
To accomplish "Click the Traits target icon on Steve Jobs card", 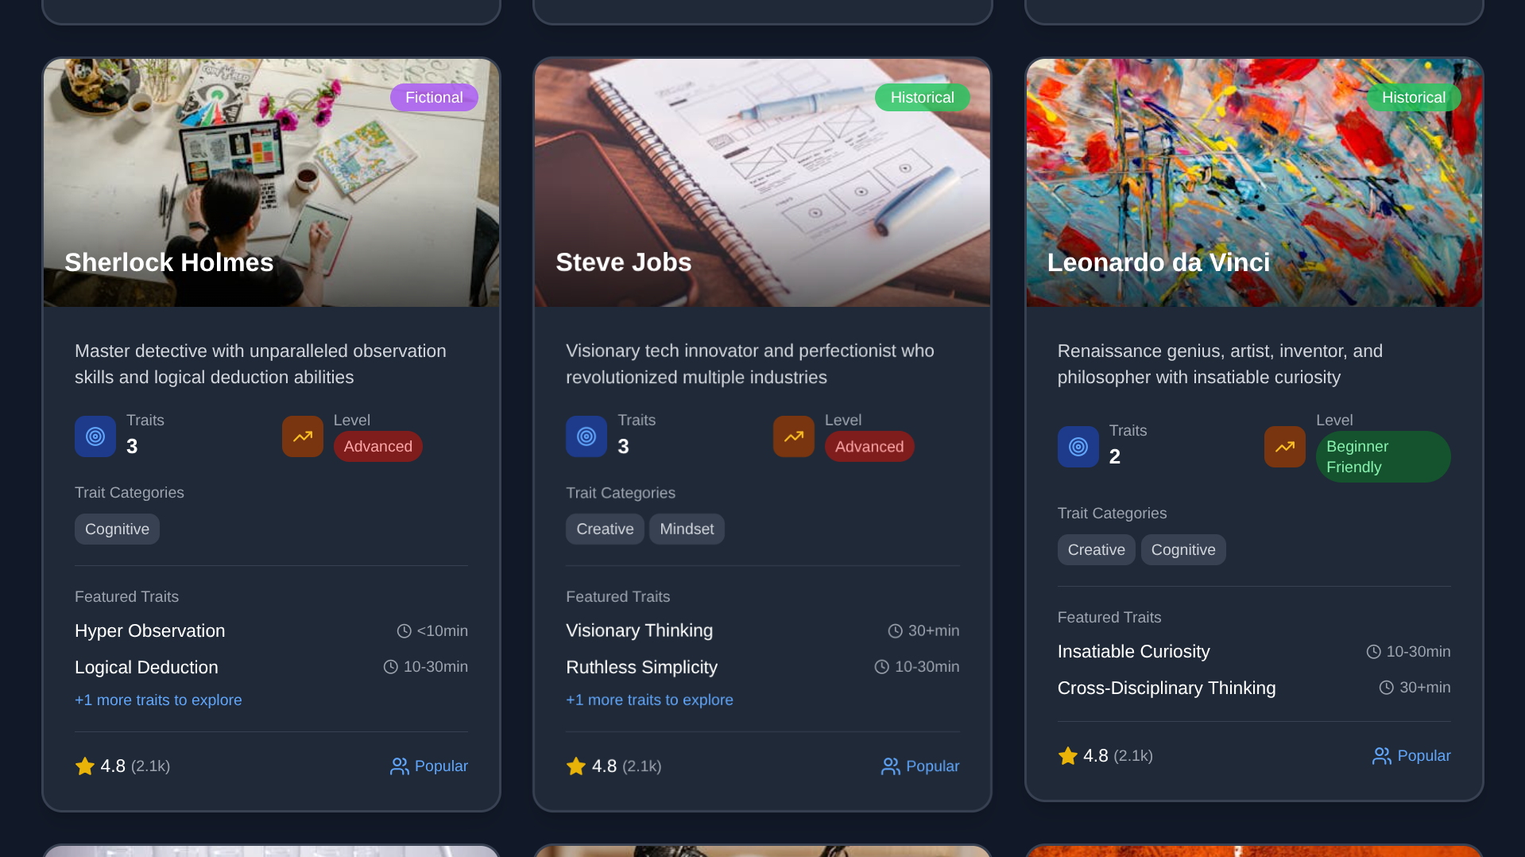I will (586, 436).
